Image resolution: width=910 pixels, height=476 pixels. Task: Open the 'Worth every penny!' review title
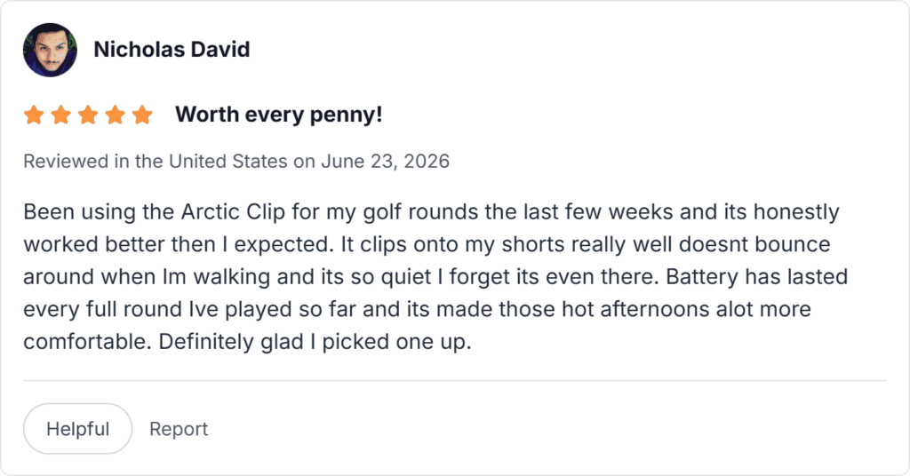(x=278, y=115)
